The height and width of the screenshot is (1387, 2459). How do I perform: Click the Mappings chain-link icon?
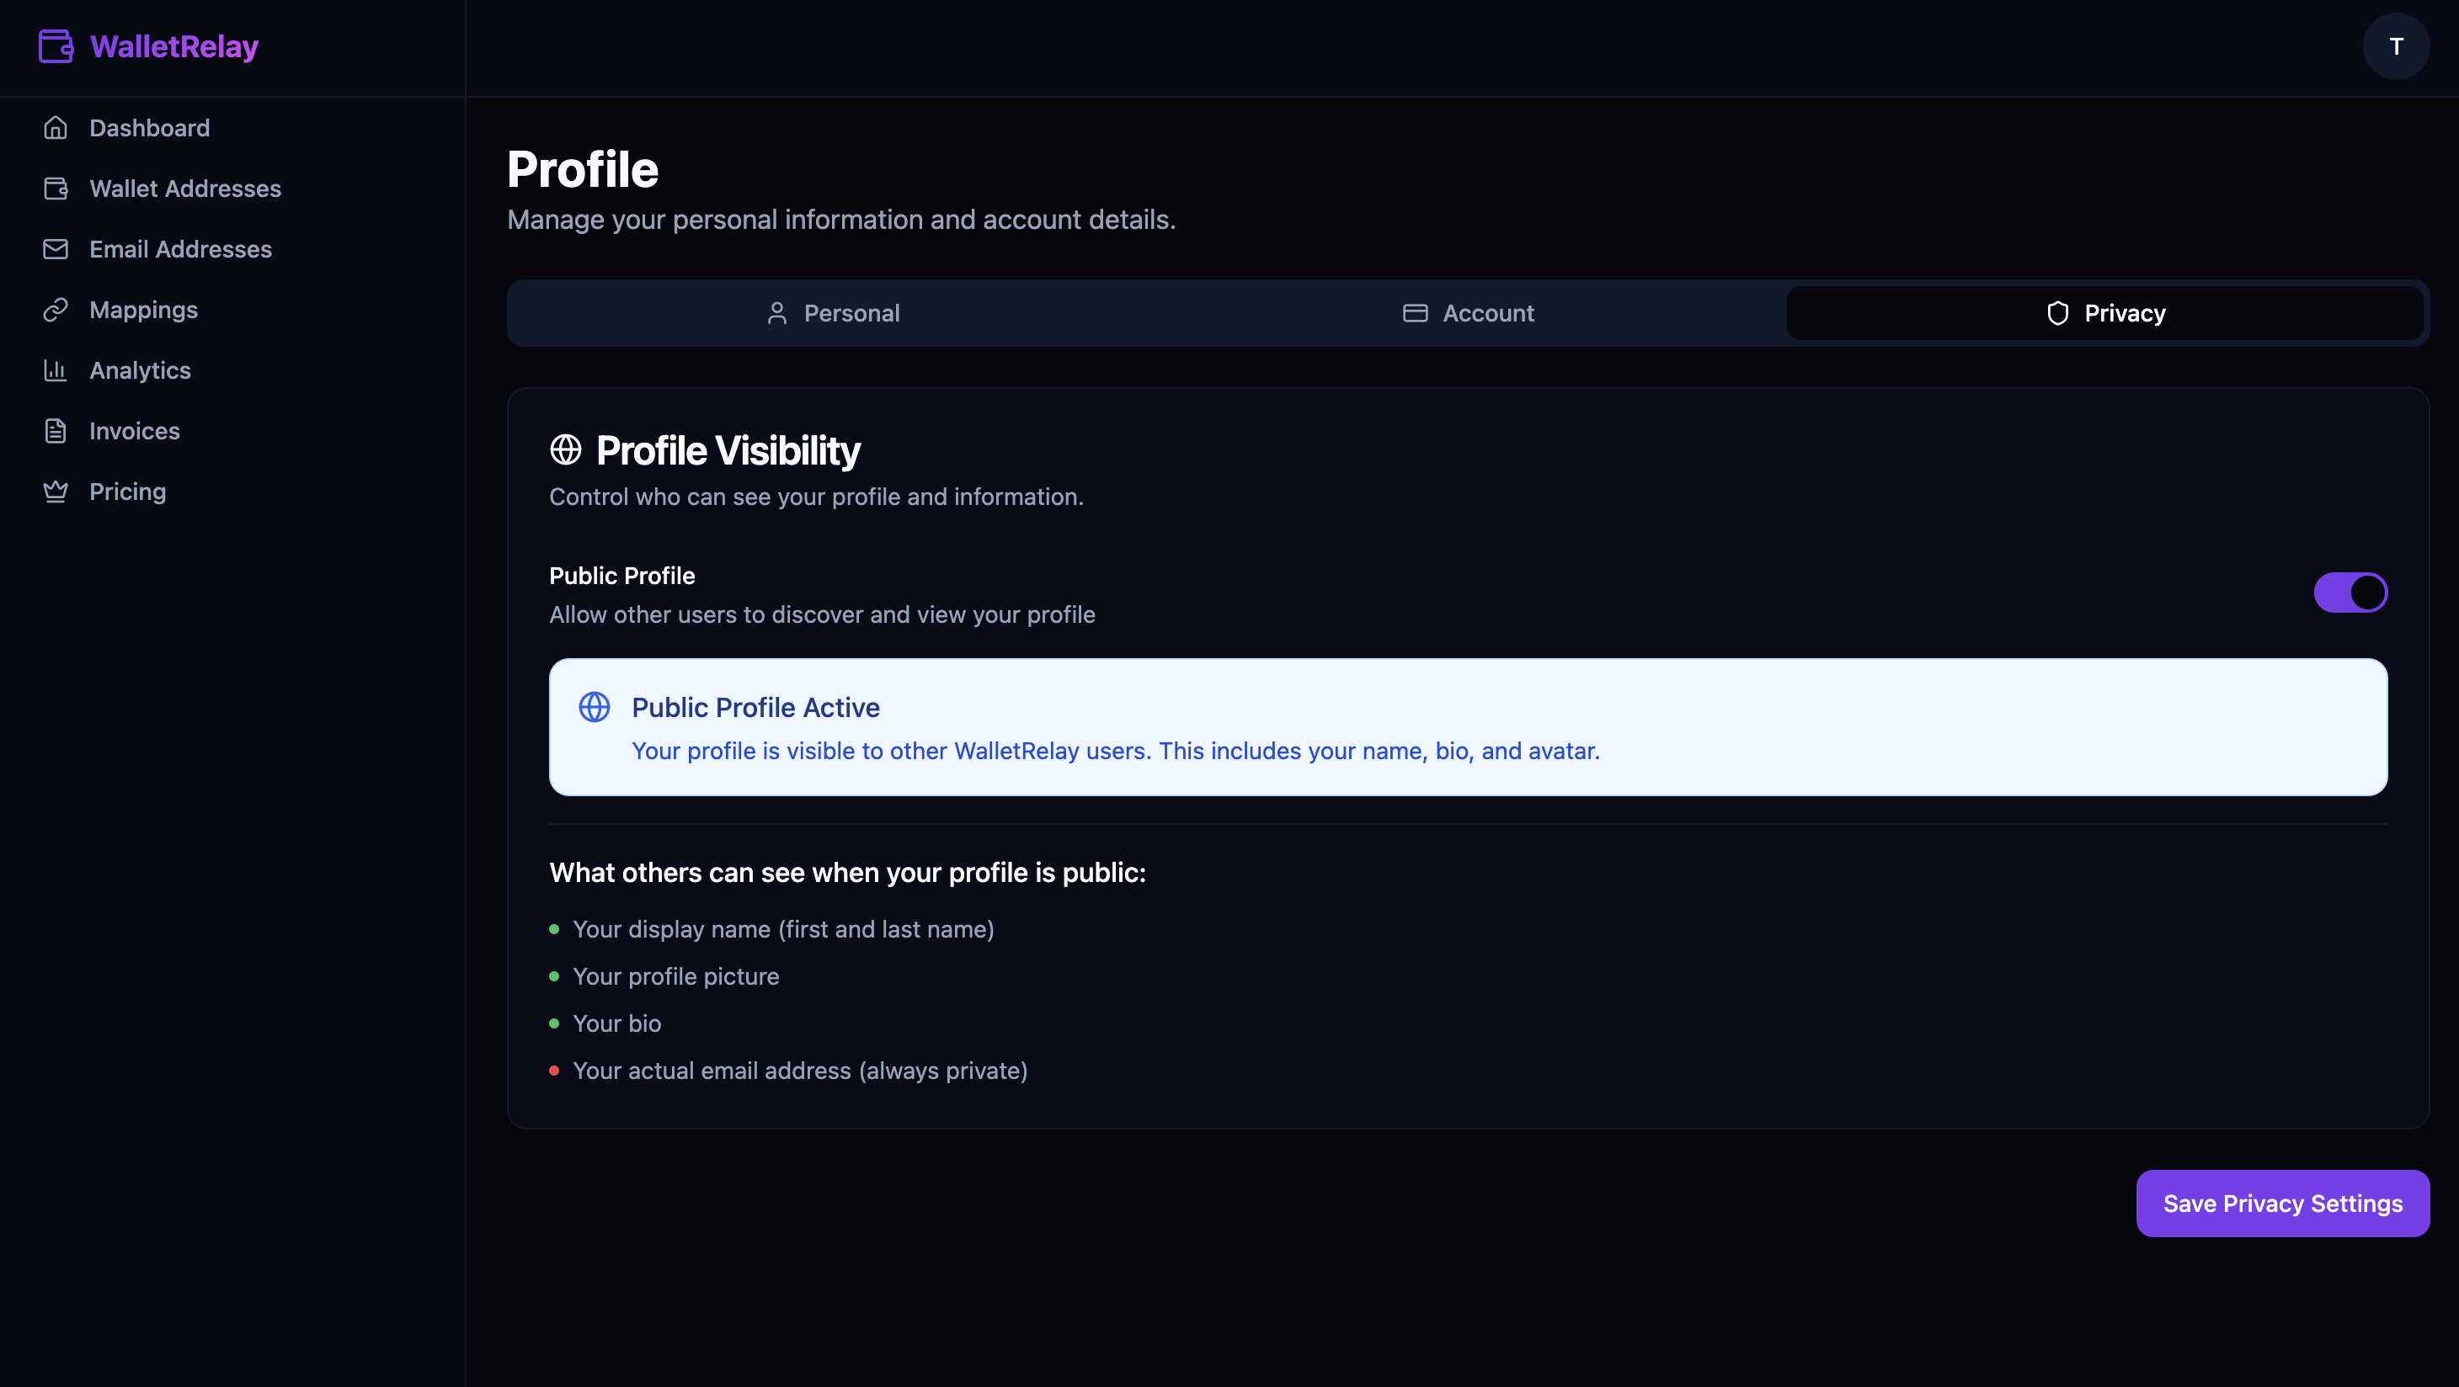click(x=56, y=309)
